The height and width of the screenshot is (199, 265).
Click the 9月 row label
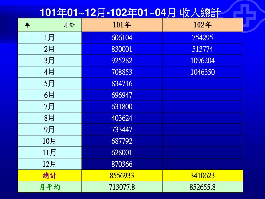49,130
